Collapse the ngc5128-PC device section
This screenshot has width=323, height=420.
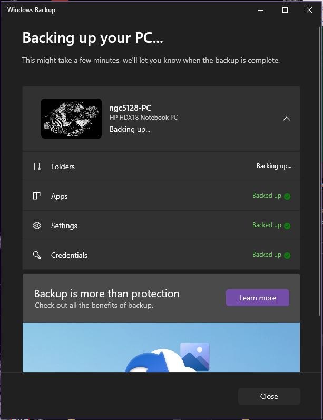click(x=287, y=119)
